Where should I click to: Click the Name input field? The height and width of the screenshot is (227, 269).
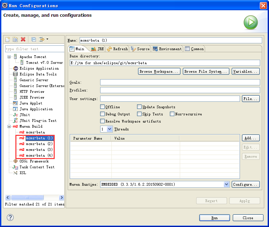coord(171,40)
